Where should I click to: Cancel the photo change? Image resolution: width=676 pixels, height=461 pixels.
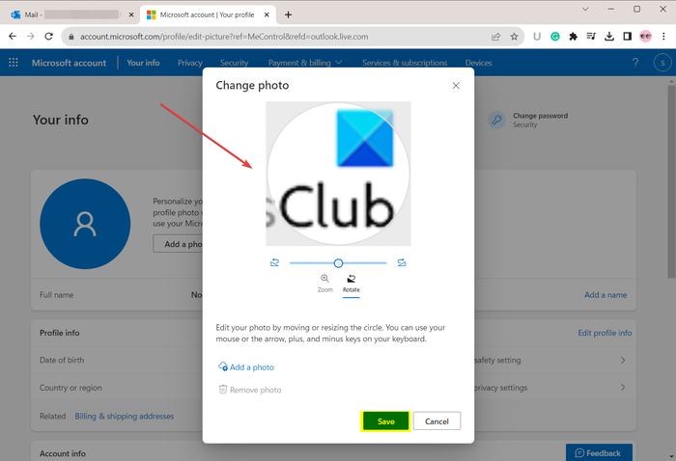click(437, 421)
